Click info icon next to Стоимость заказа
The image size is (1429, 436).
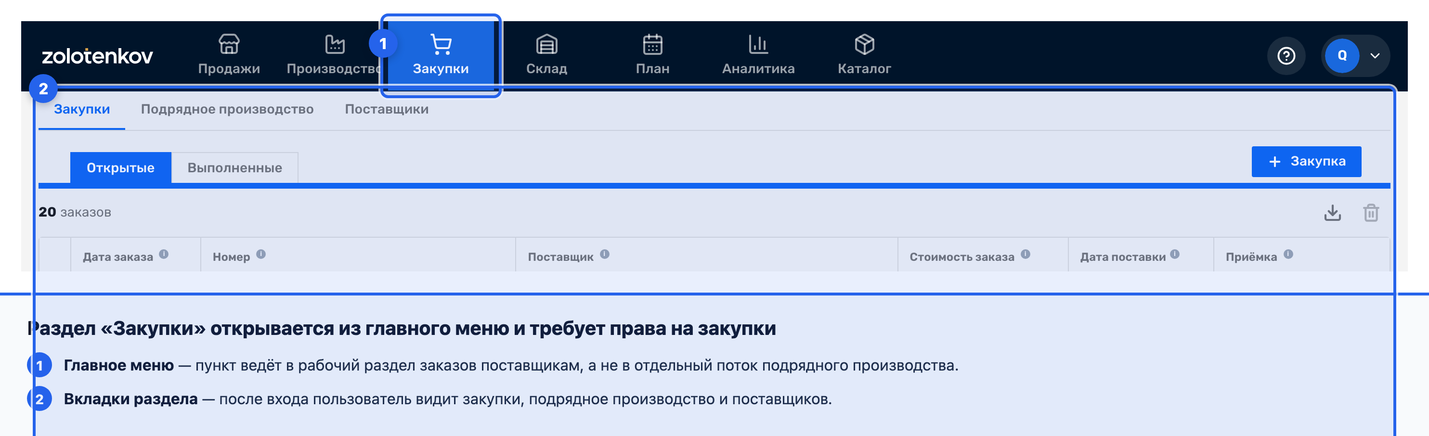[x=1025, y=254]
